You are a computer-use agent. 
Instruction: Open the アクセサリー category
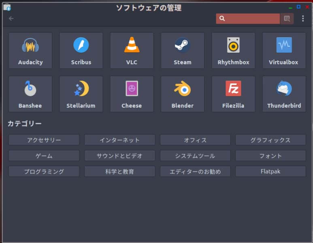coord(44,140)
